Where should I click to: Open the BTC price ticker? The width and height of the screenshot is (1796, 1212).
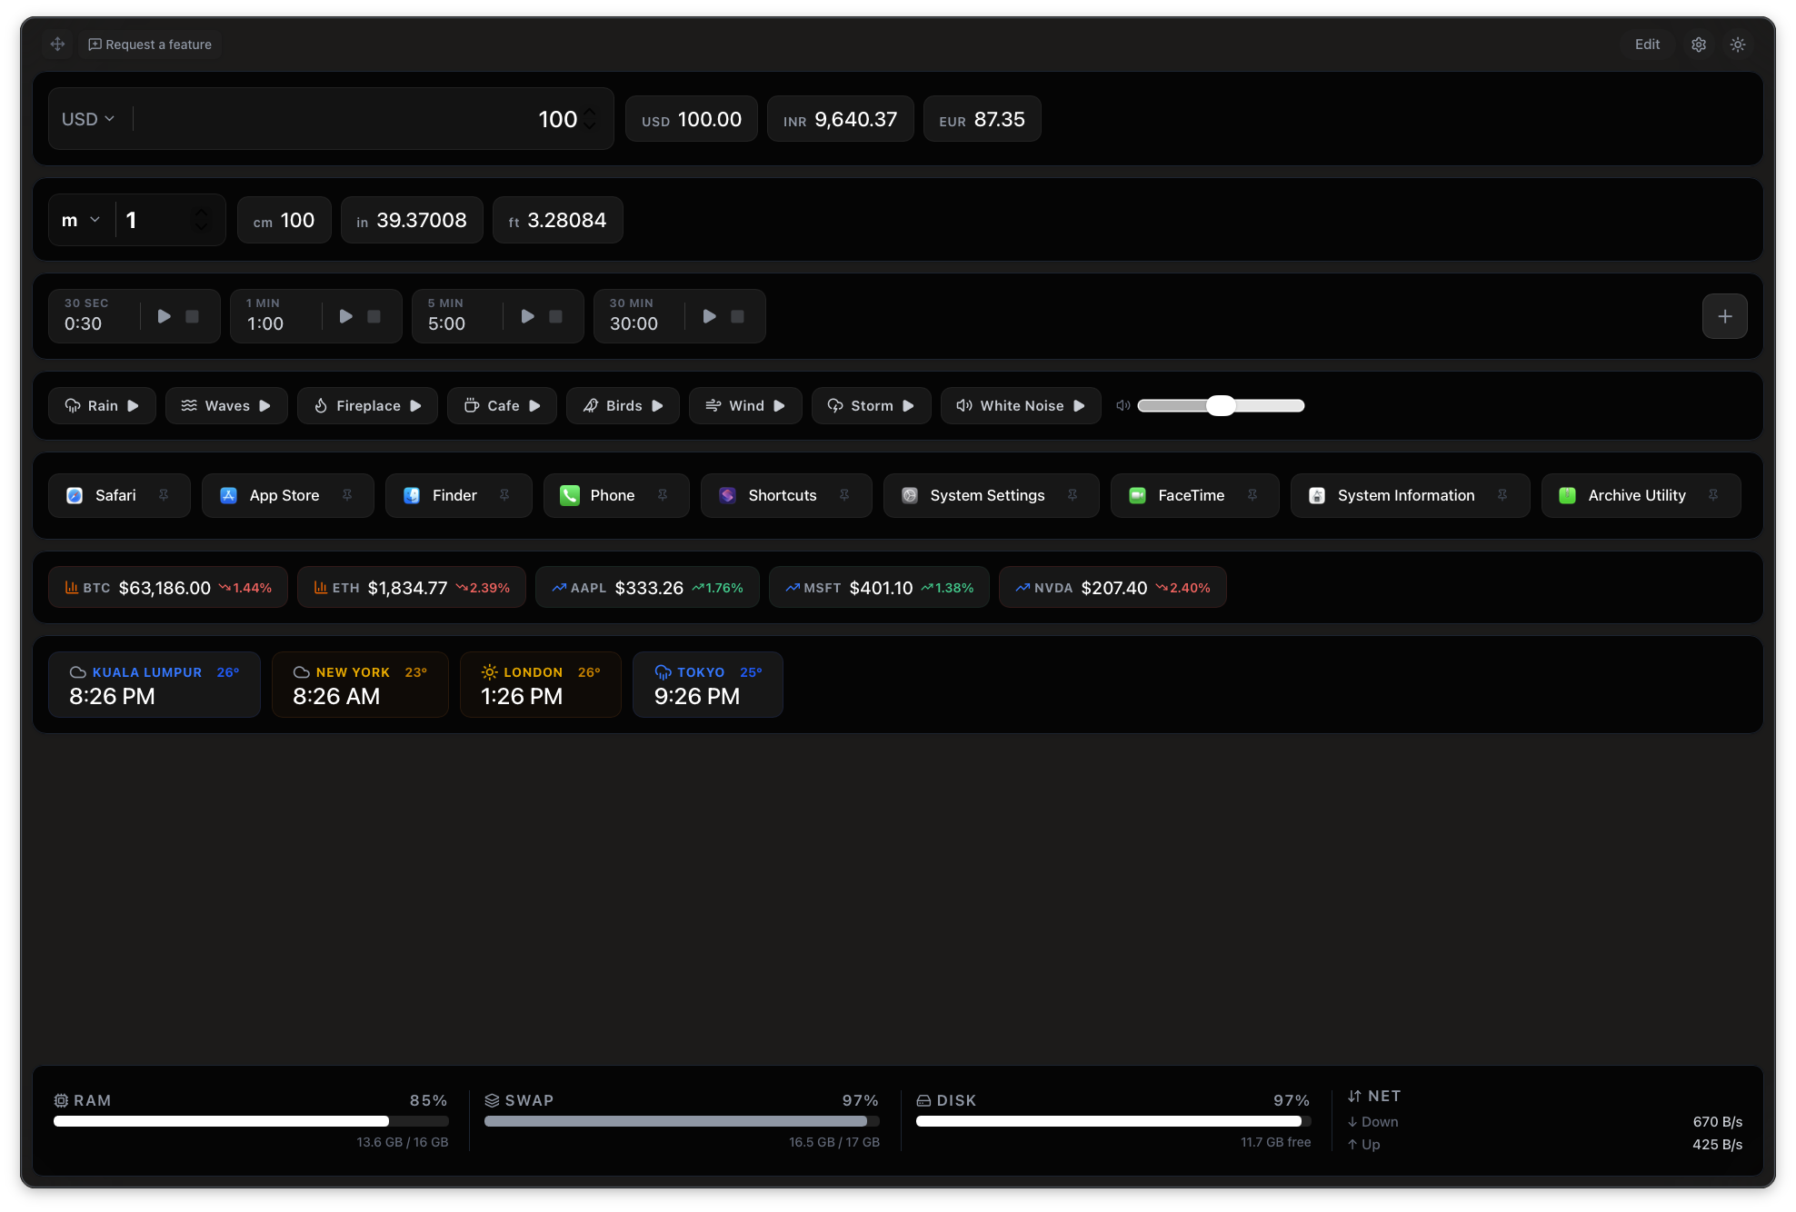tap(168, 587)
